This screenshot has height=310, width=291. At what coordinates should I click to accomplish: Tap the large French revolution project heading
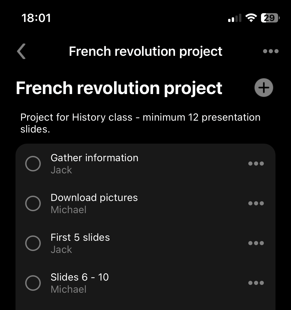119,88
